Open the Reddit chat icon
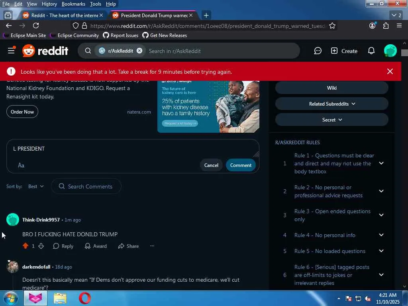The width and height of the screenshot is (408, 306). (318, 51)
